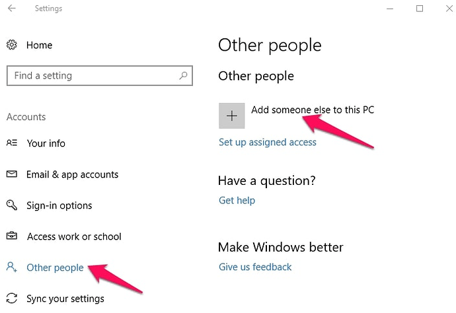Click Add someone else to this PC
Viewport: 456px width, 313px height.
click(x=313, y=110)
